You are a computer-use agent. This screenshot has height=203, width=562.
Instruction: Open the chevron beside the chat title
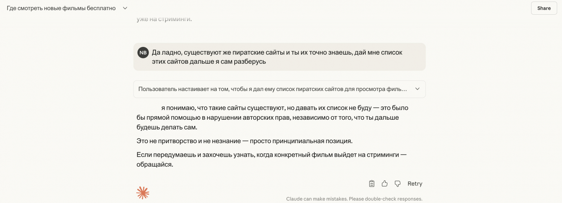tap(125, 8)
